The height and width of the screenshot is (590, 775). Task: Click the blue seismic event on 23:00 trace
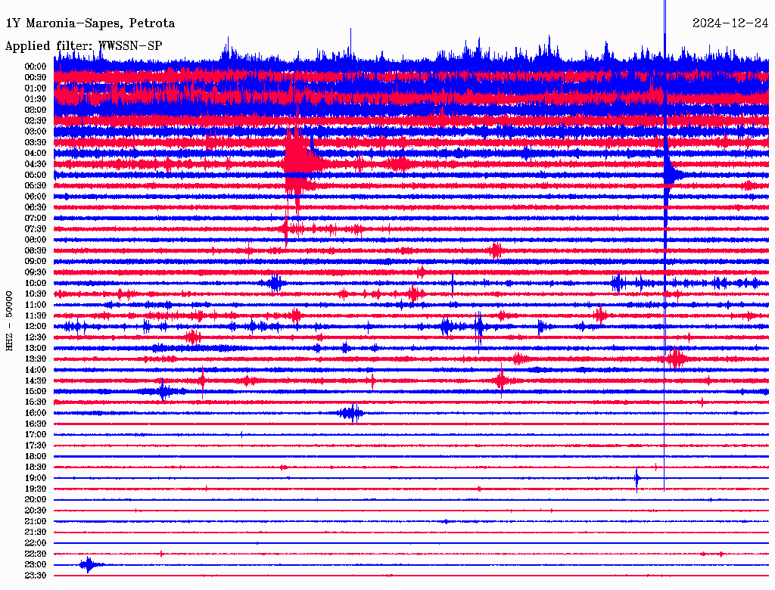tap(88, 564)
